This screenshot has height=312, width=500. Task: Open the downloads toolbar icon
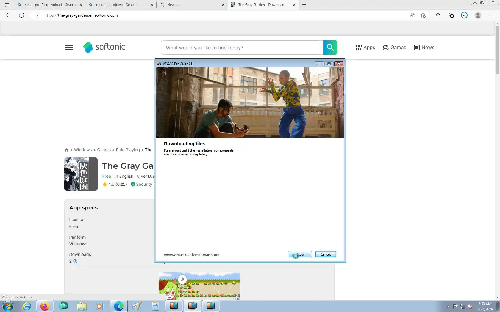coord(464,15)
